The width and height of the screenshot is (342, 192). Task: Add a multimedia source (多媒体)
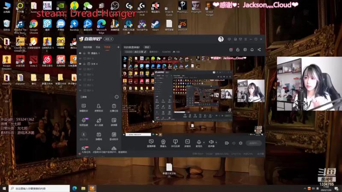pyautogui.click(x=187, y=143)
